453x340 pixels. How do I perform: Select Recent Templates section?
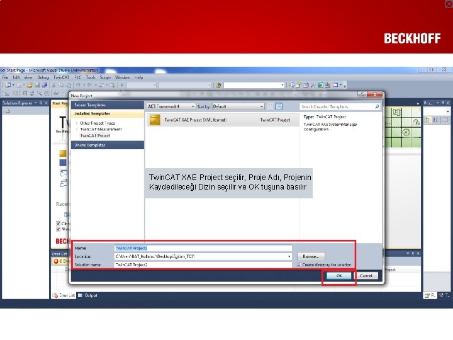point(108,105)
